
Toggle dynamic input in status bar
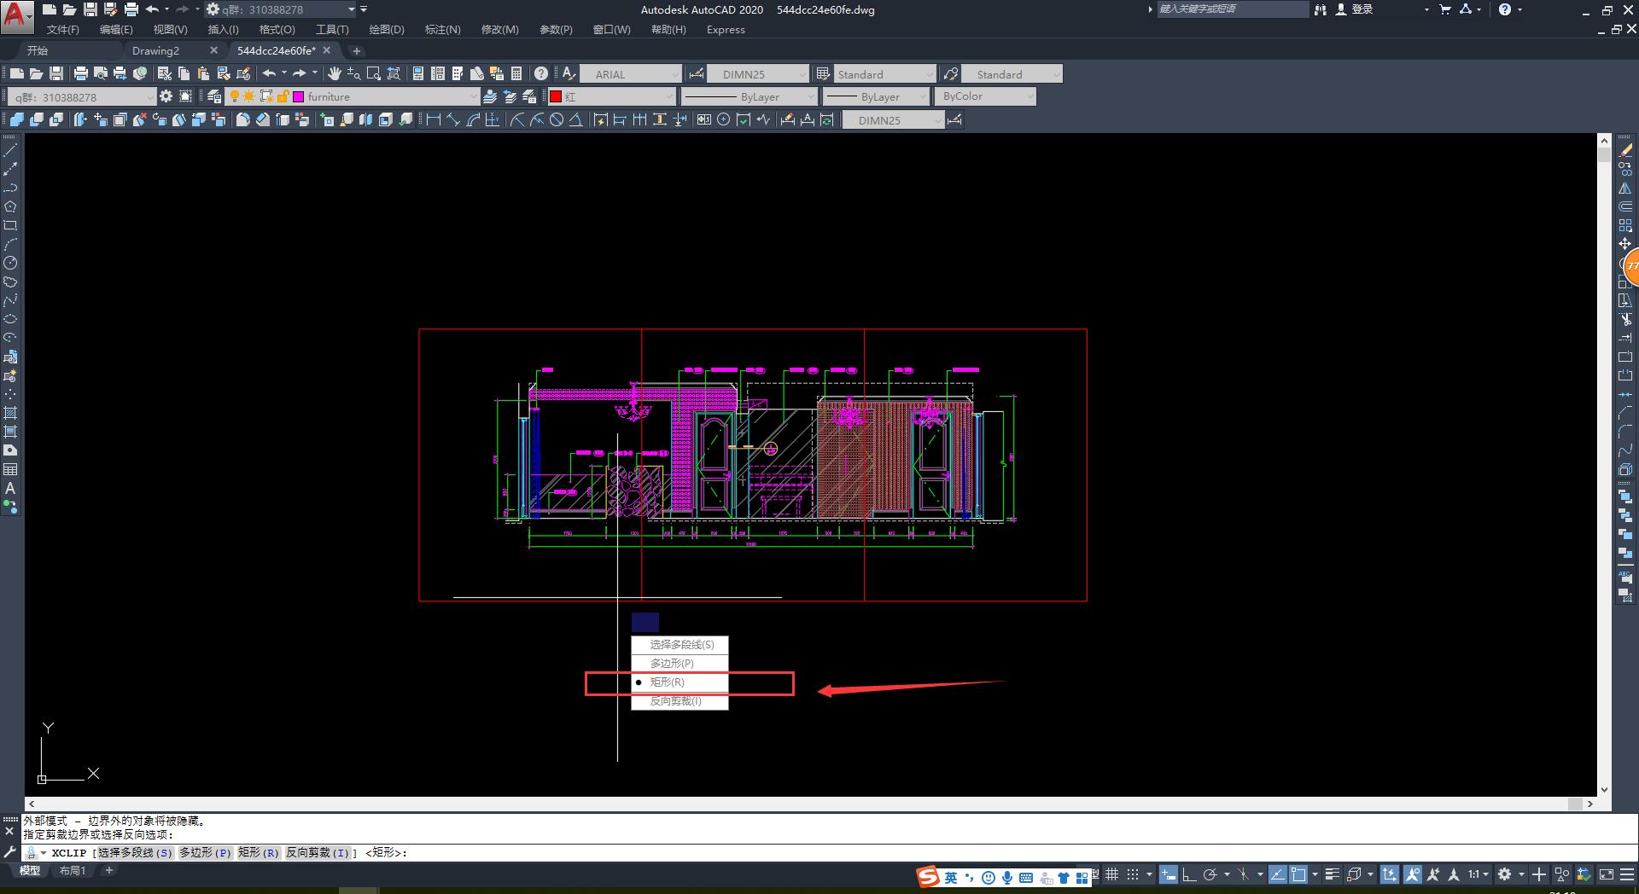(x=1168, y=875)
